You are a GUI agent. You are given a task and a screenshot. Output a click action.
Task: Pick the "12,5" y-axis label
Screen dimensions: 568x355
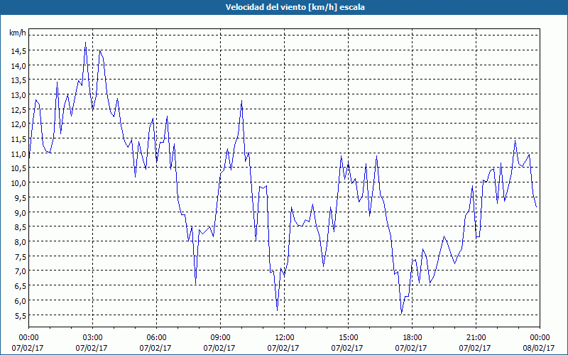[x=18, y=110]
